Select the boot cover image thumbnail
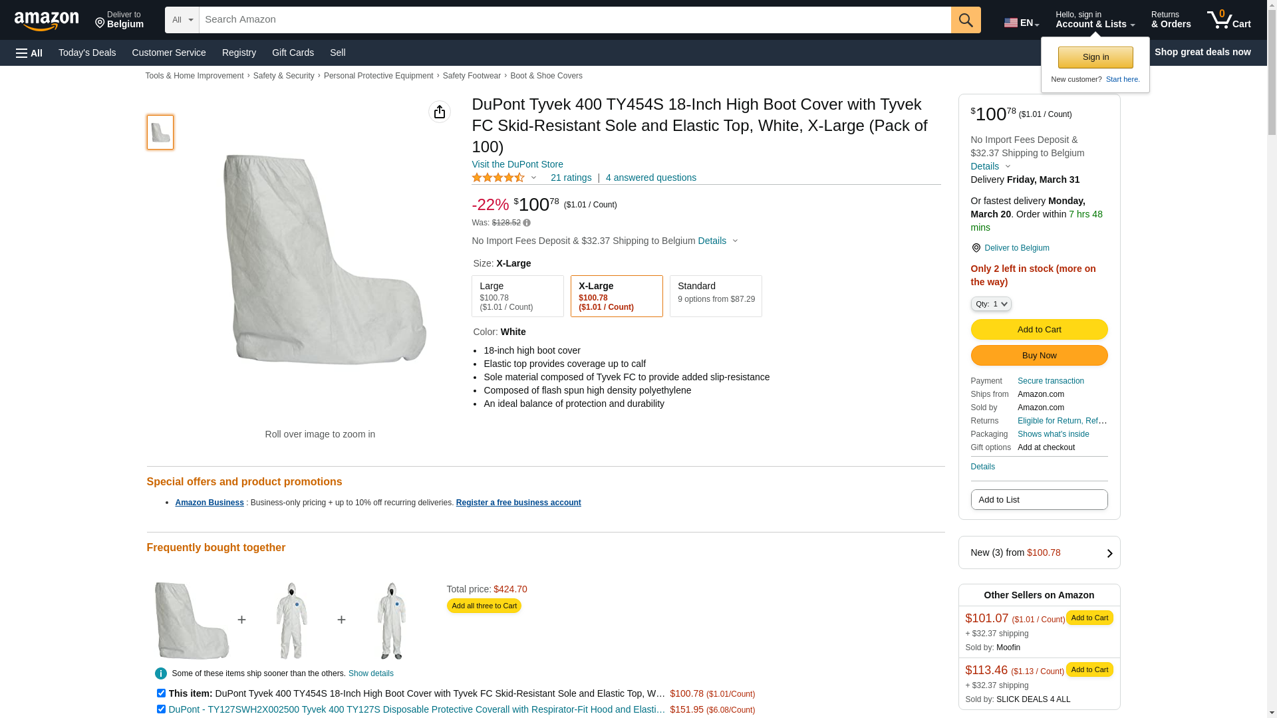Screen dimensions: 1277x718 click(x=160, y=132)
